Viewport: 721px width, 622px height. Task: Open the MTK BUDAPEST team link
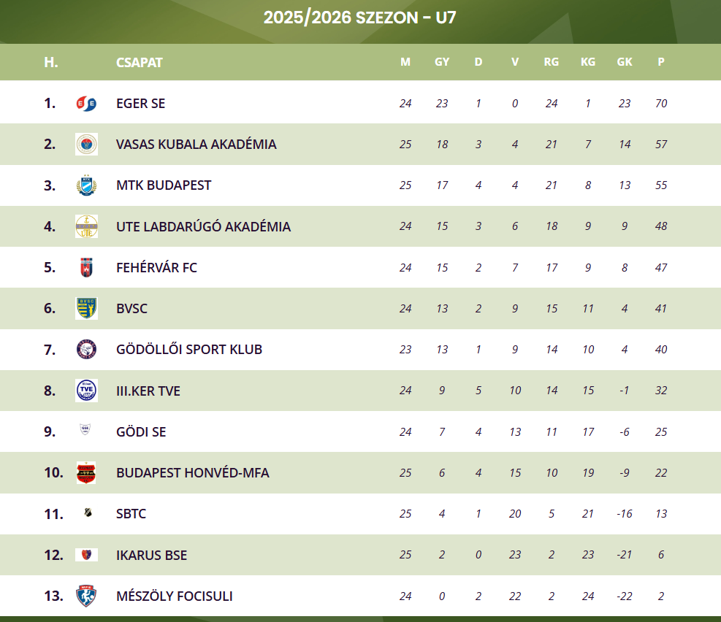(164, 185)
